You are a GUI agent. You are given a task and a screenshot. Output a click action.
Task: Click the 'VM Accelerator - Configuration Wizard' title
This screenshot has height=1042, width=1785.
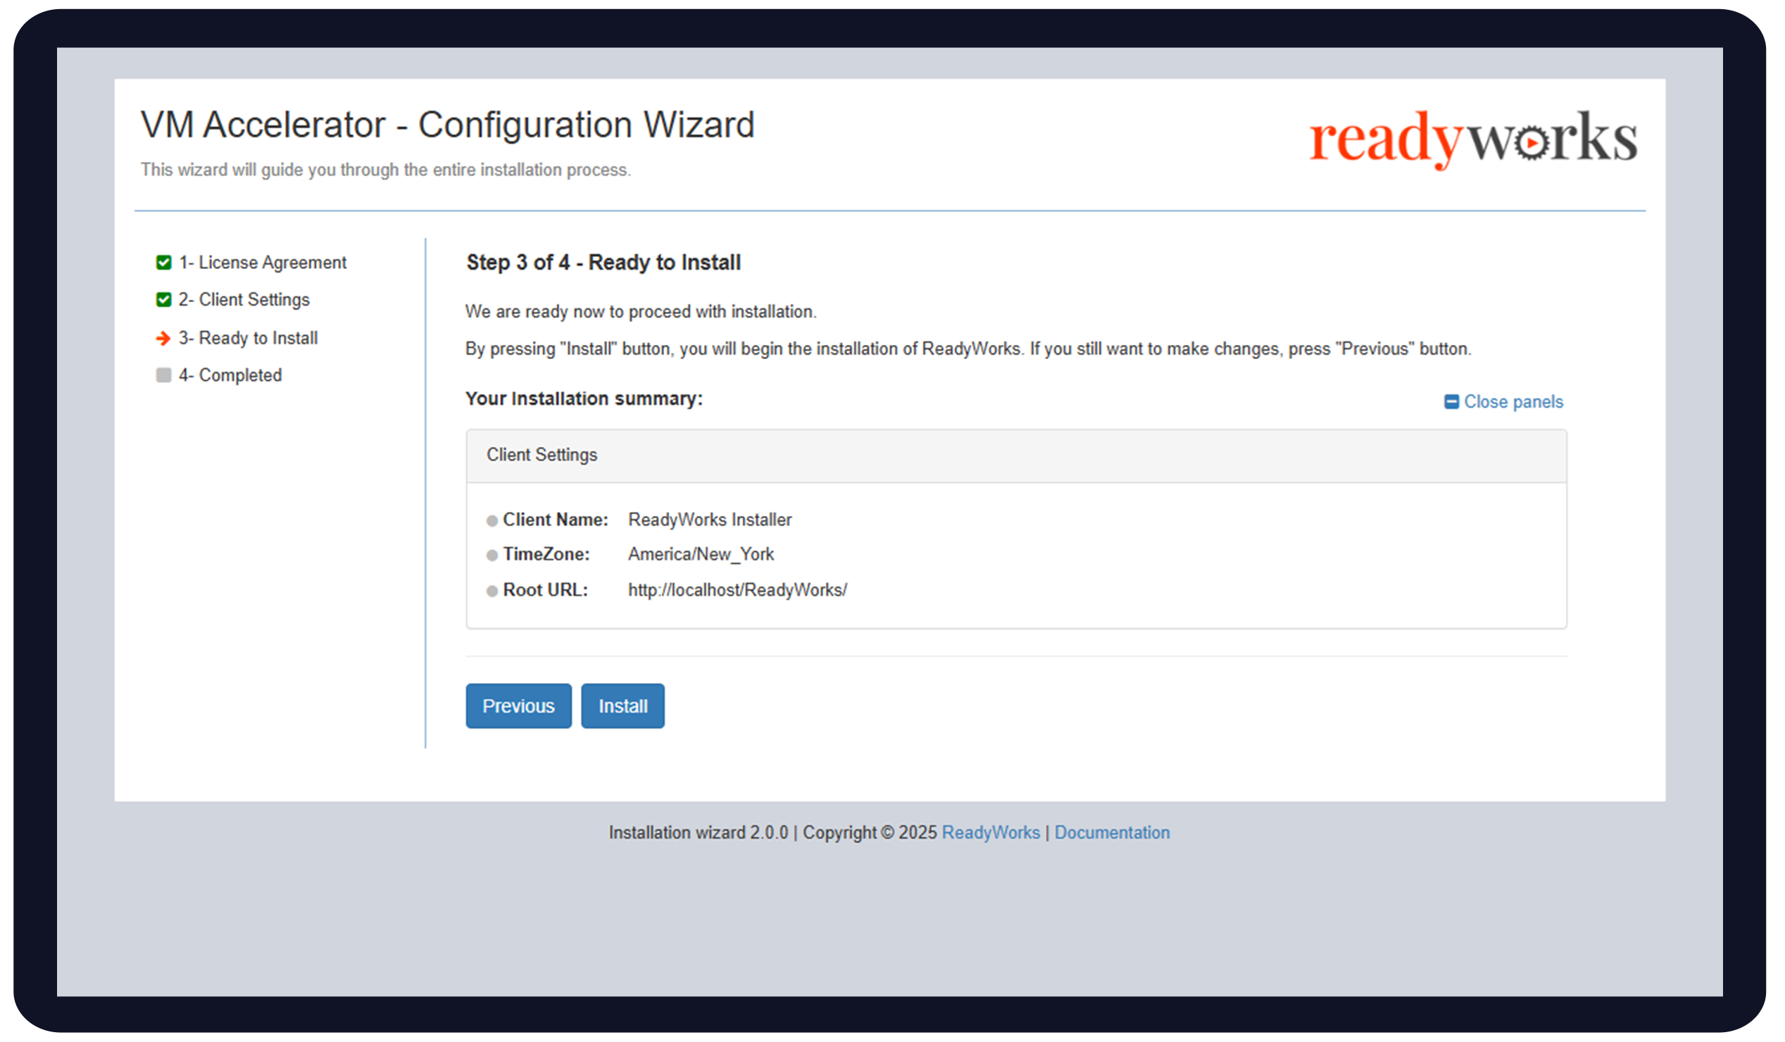(x=448, y=125)
